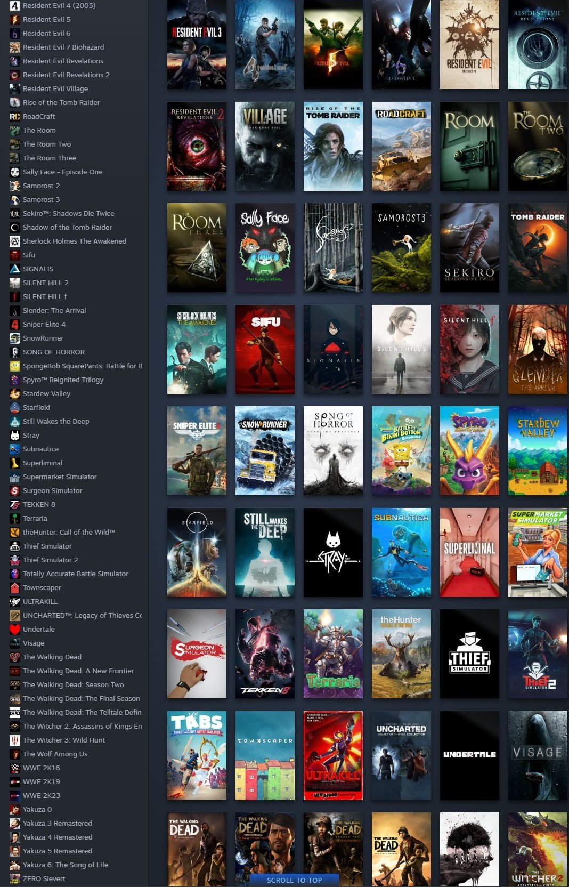
Task: Click the Stray cat icon in sidebar
Action: click(15, 436)
